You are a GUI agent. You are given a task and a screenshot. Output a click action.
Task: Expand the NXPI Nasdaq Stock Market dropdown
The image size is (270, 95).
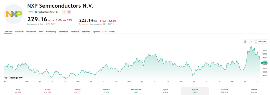click(x=44, y=12)
